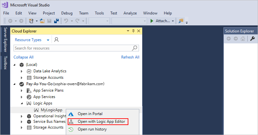Open the Debug menu
Screen dimensions: 258x135
pos(67,13)
